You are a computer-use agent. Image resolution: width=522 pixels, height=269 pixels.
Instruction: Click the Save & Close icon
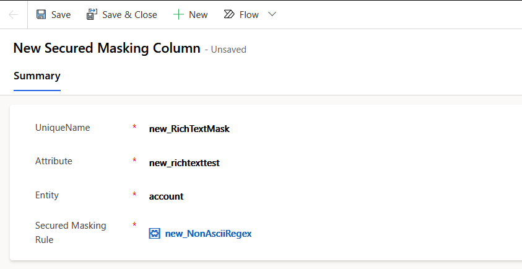pos(92,14)
